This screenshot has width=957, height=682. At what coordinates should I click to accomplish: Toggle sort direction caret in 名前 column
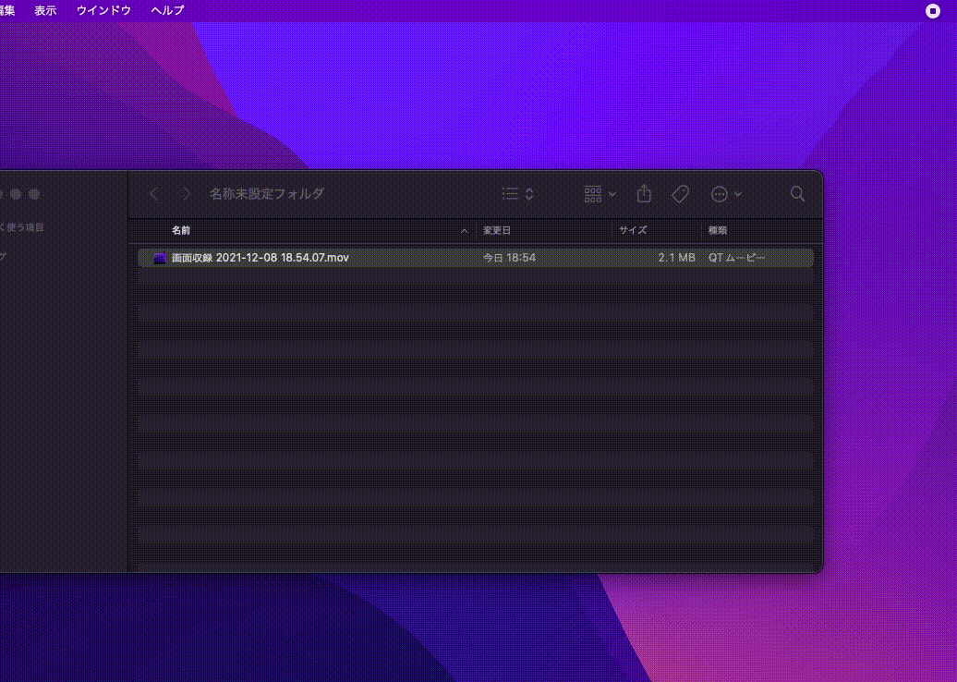464,231
